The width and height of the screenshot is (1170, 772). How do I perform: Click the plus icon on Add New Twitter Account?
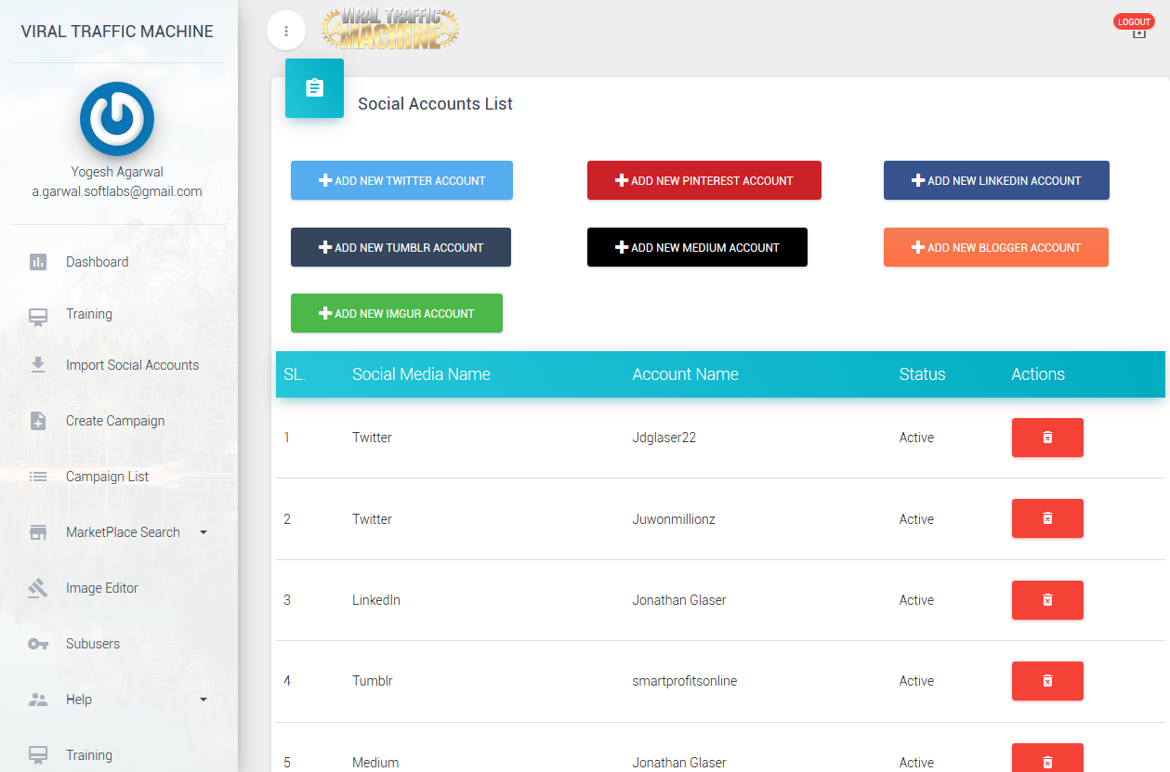click(325, 180)
